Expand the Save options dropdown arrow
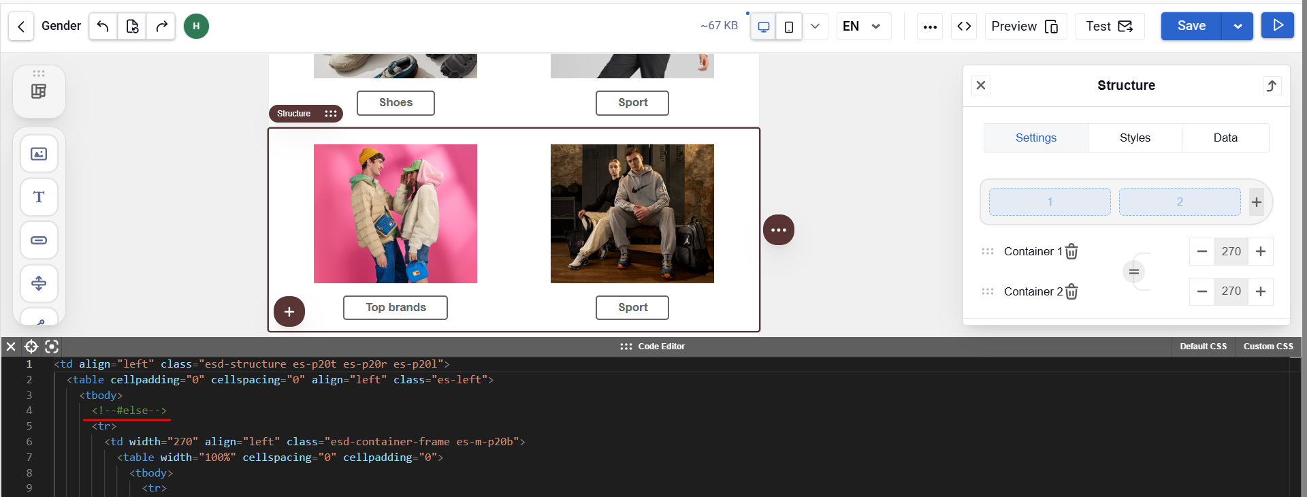Screen dimensions: 1307x497 tap(1238, 26)
